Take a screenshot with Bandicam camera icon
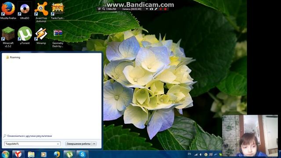 (151, 9)
